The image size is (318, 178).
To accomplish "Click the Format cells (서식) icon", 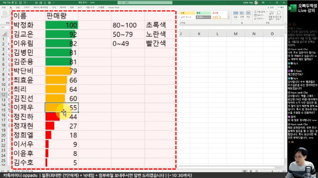I will click(248, 13).
